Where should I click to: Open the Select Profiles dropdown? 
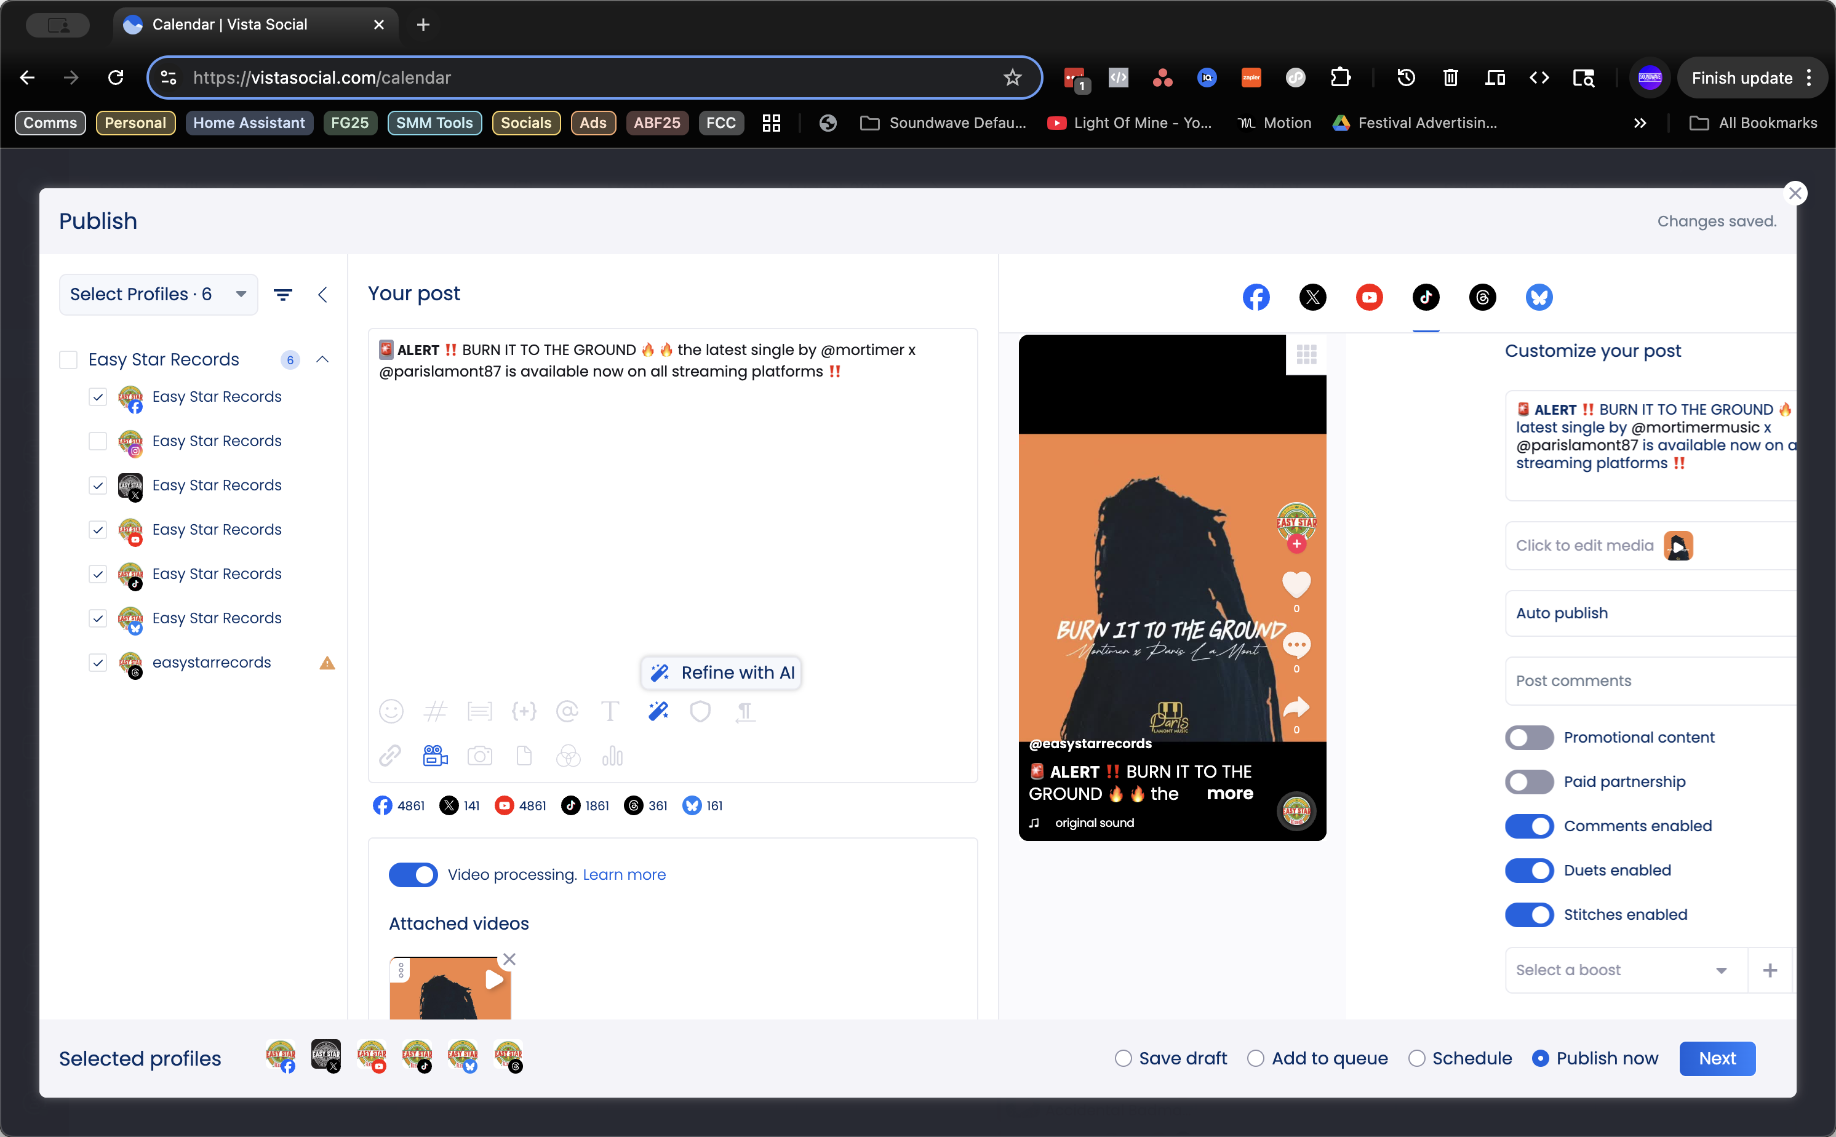coord(158,295)
